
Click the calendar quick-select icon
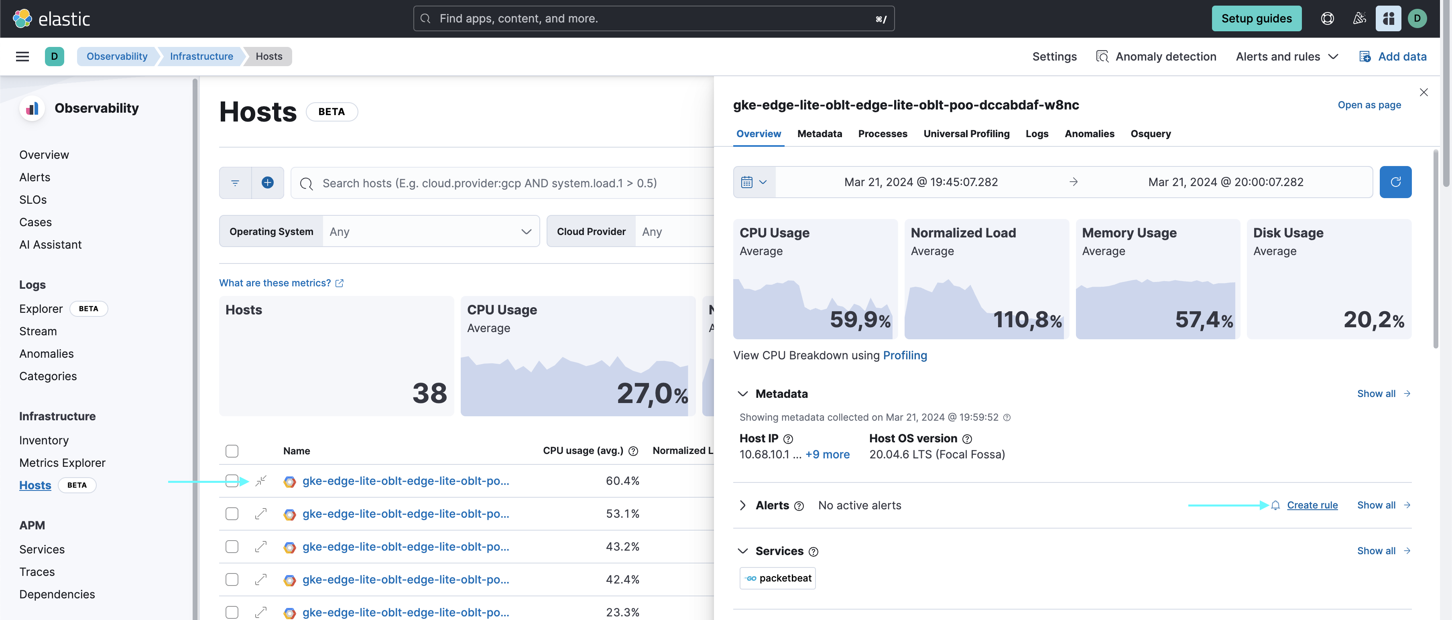754,182
